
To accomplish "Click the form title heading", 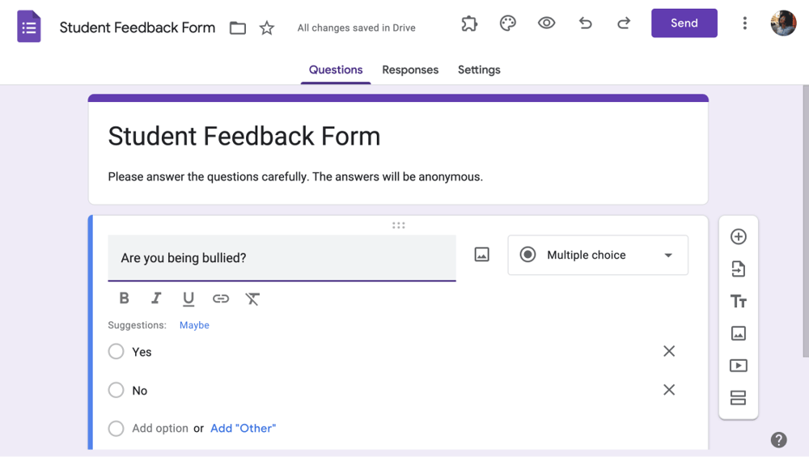I will [244, 137].
